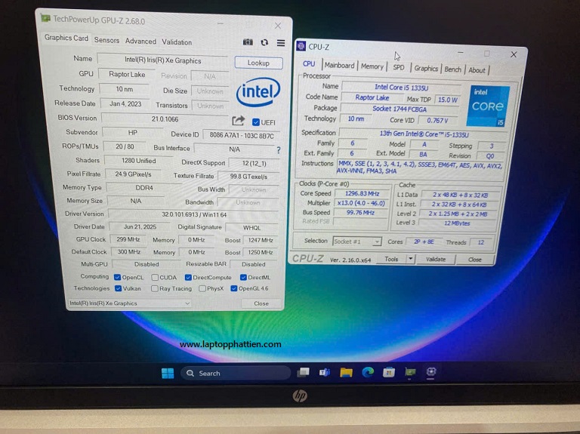Click the GPU-Z title bar icon

pyautogui.click(x=45, y=18)
